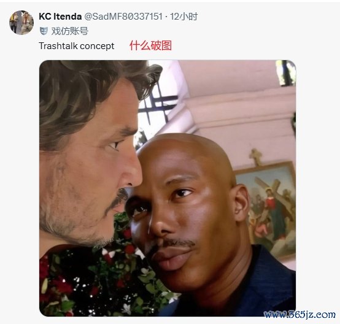The width and height of the screenshot is (340, 324).
Task: Click the bald man's mustache in the photo
Action: tap(178, 243)
